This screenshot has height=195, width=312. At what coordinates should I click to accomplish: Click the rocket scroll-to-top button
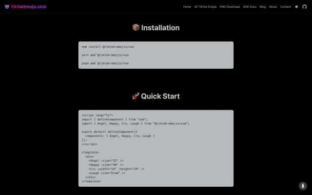tap(302, 186)
